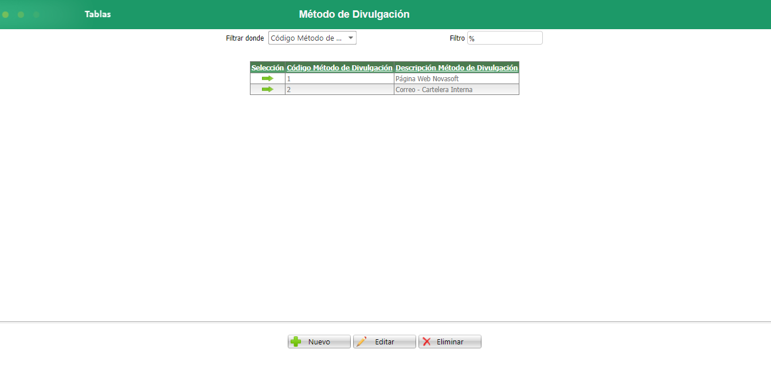Click the Método de Divulgación title
The width and height of the screenshot is (771, 365).
[x=354, y=14]
